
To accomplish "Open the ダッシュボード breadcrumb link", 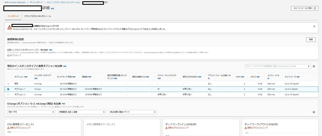I will 37,2.
